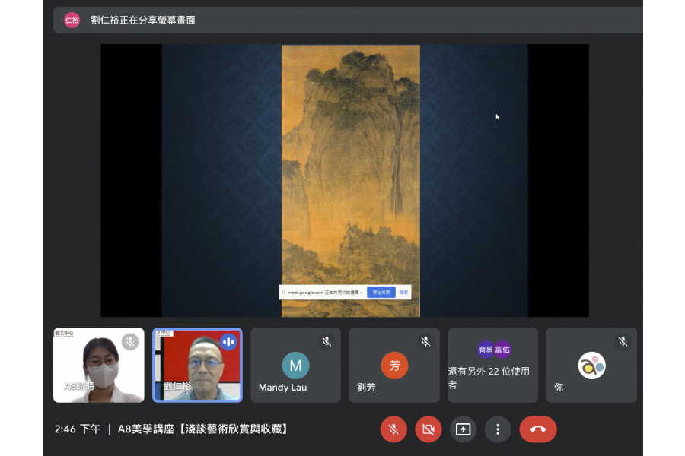This screenshot has height=456, width=685.
Task: Click the muted mic icon on 劉芳 tile
Action: (x=425, y=342)
